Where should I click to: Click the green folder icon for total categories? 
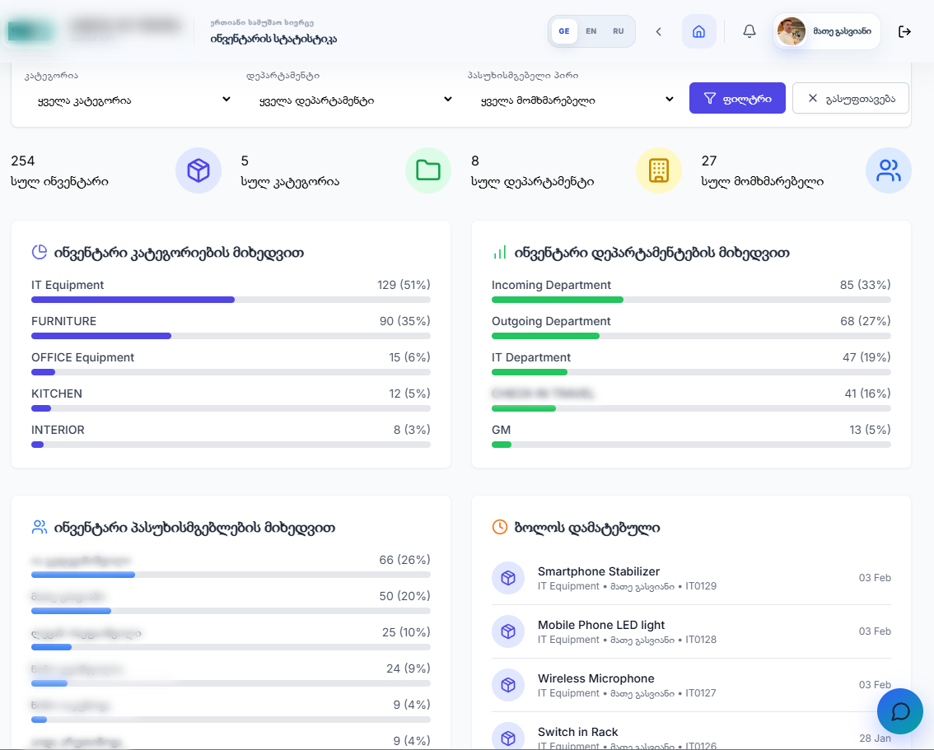coord(428,170)
